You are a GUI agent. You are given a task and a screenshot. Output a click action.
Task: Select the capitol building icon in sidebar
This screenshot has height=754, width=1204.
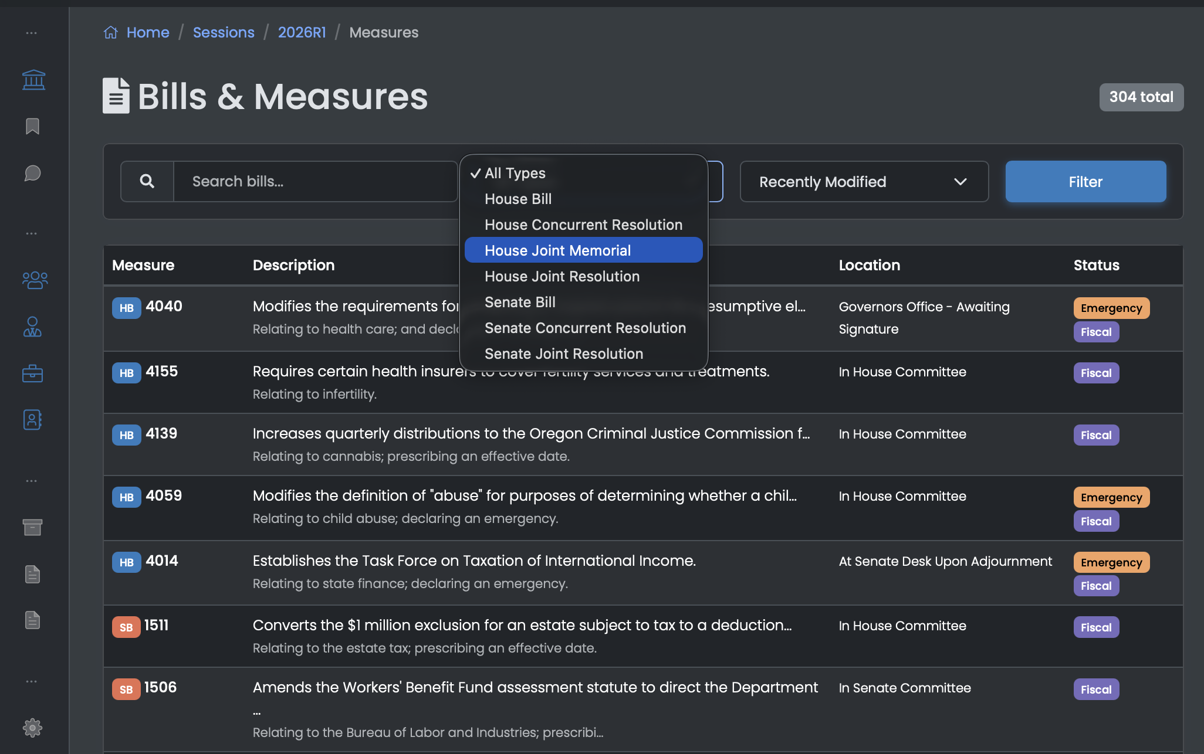coord(33,80)
